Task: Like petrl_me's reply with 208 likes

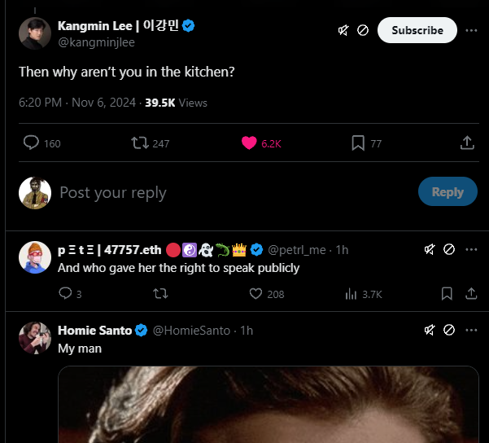Action: coord(256,294)
